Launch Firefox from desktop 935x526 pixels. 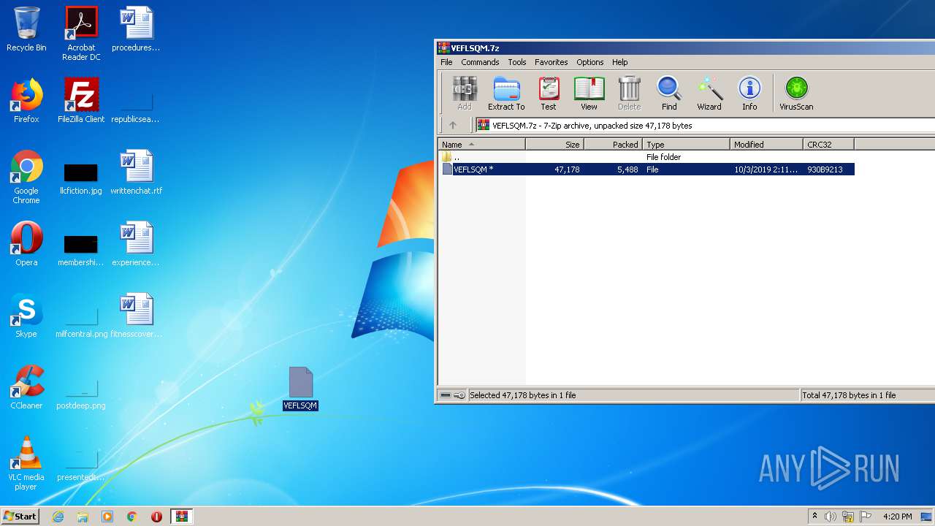(x=26, y=102)
